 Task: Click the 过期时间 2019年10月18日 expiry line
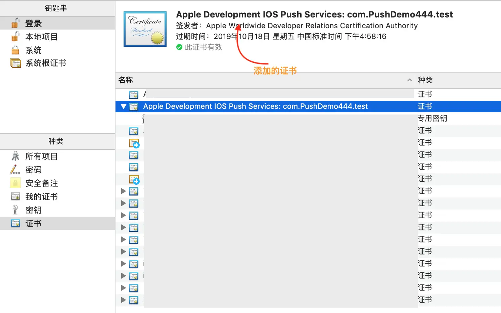(x=281, y=37)
